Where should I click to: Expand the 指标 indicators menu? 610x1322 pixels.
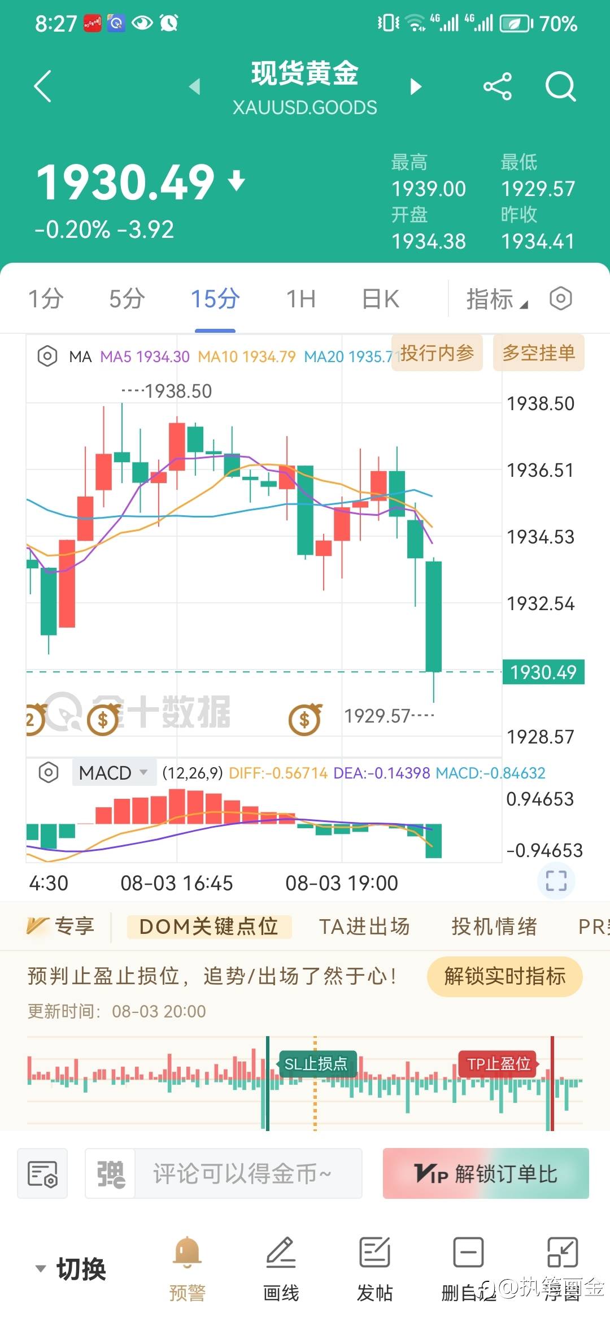click(x=496, y=299)
